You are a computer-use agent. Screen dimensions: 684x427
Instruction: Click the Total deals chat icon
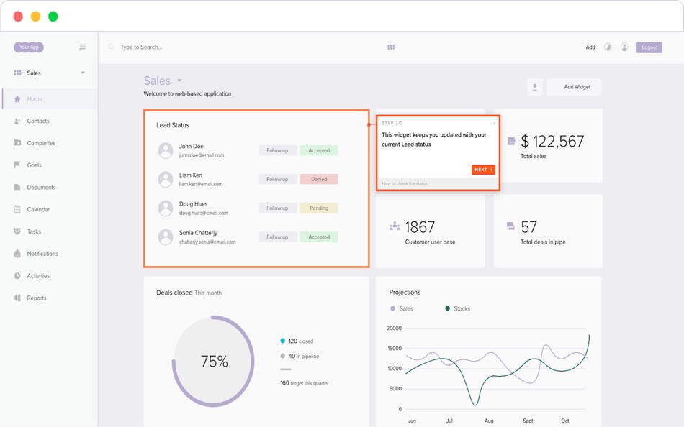[510, 226]
